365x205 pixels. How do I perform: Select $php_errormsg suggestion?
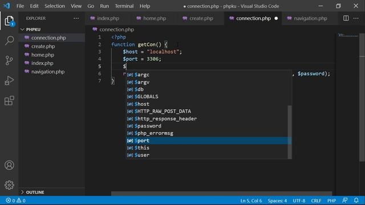207,133
